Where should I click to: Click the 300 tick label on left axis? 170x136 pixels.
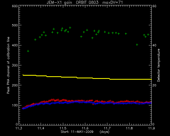click(x=15, y=65)
